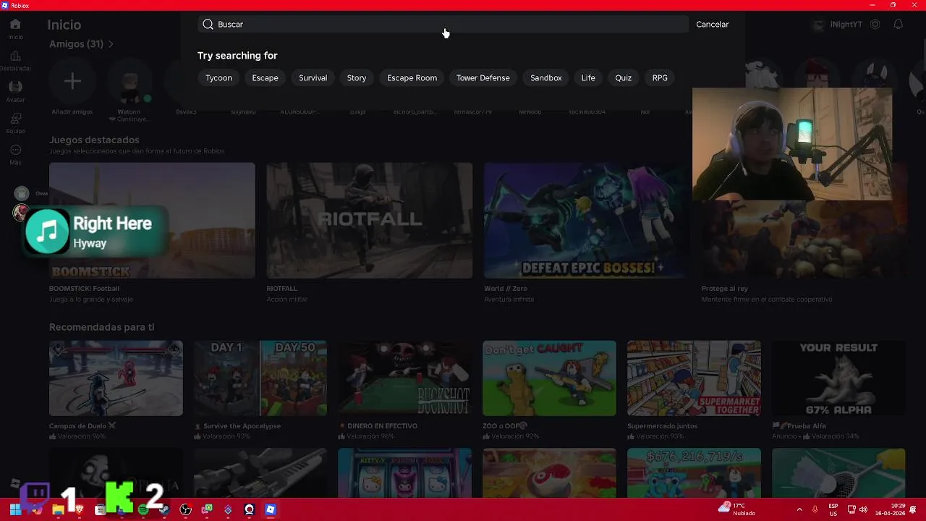Open the RIOTFALL featured game thumbnail

pyautogui.click(x=369, y=220)
